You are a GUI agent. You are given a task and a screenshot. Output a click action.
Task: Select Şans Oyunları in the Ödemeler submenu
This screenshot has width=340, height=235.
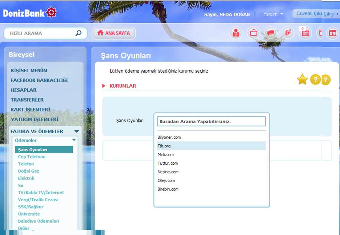click(44, 150)
